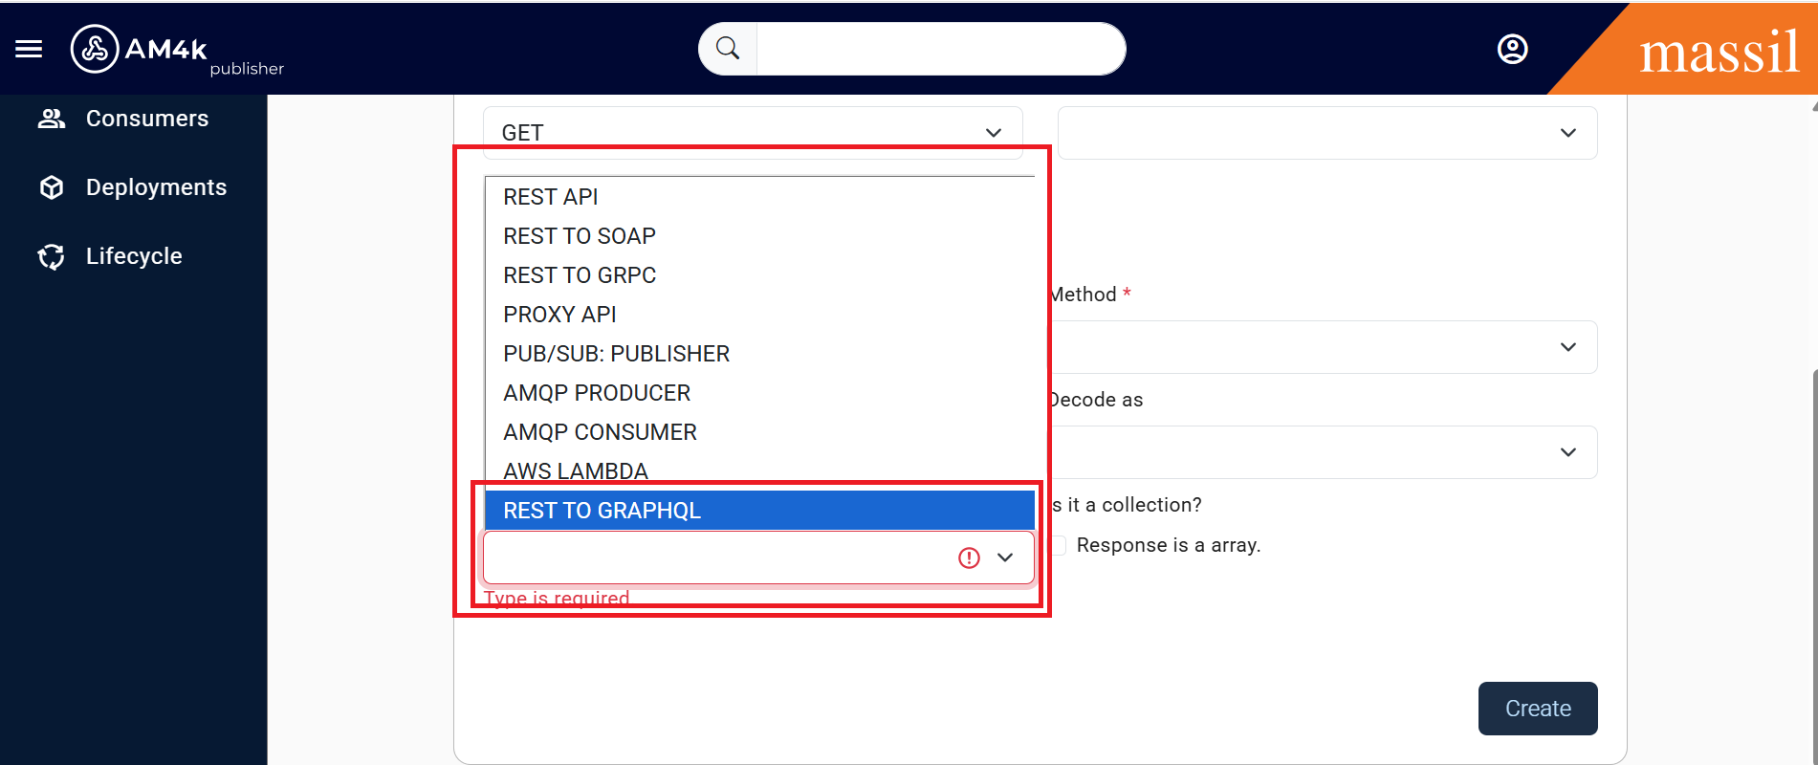The height and width of the screenshot is (765, 1818).
Task: Open the Deployments sidebar link
Action: [x=156, y=187]
